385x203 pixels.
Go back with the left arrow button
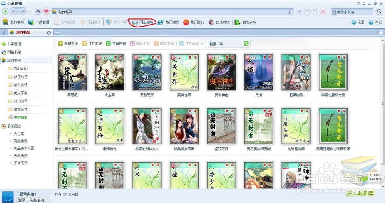14,11
